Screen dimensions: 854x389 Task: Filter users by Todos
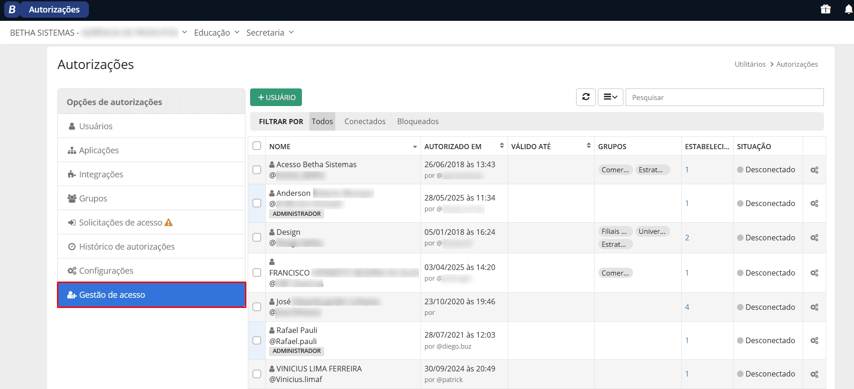coord(322,121)
